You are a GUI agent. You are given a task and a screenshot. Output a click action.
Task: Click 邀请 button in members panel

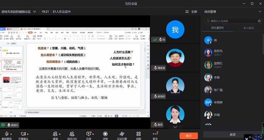[x=232, y=135]
